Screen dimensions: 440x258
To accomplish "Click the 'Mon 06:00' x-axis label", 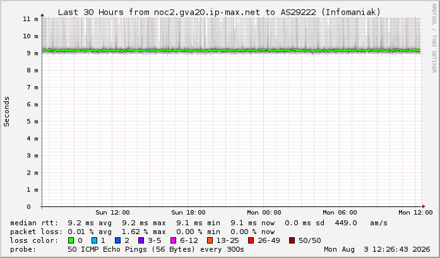I will pos(340,213).
